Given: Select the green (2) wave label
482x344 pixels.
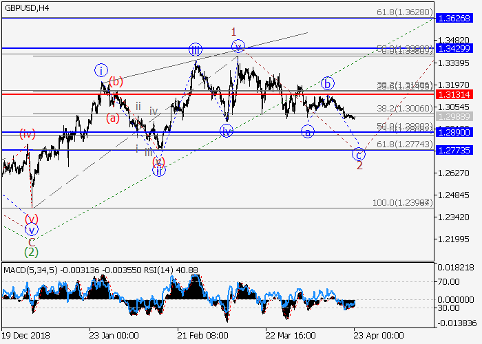Looking at the screenshot, I should 31,252.
